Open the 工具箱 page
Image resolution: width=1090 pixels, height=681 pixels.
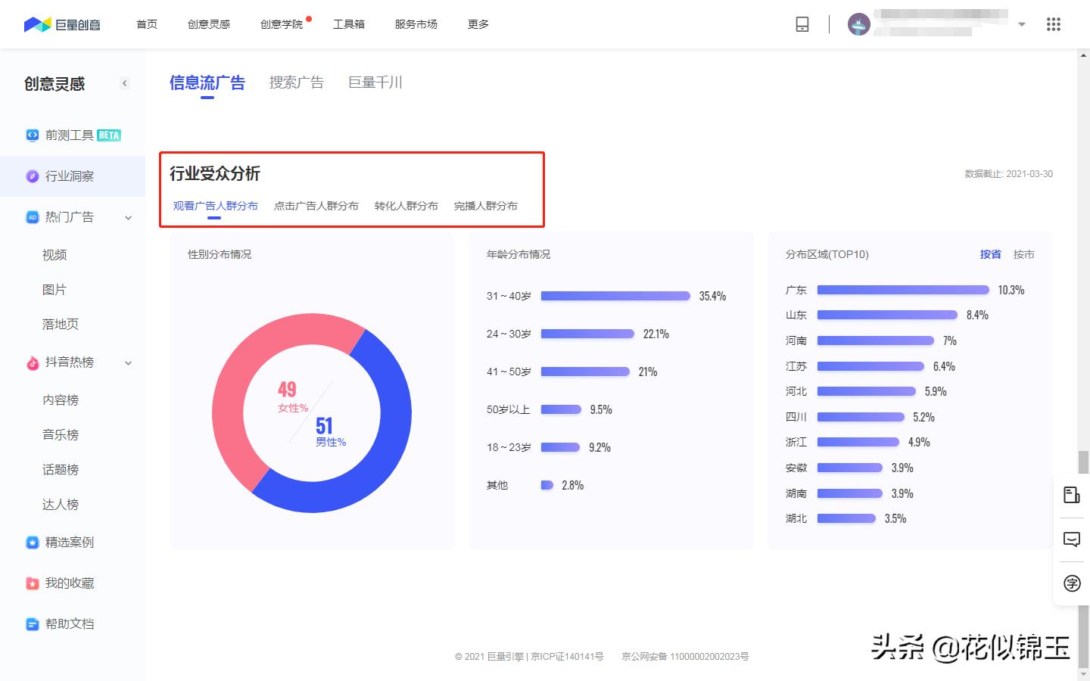tap(349, 23)
